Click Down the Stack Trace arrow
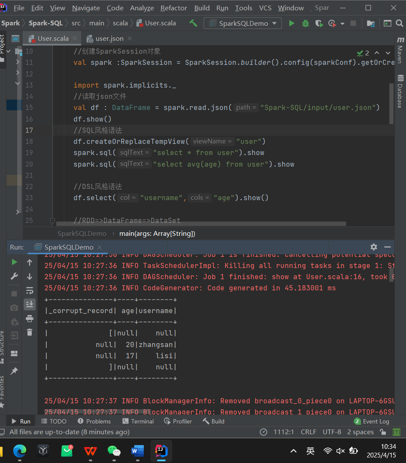 pyautogui.click(x=30, y=277)
